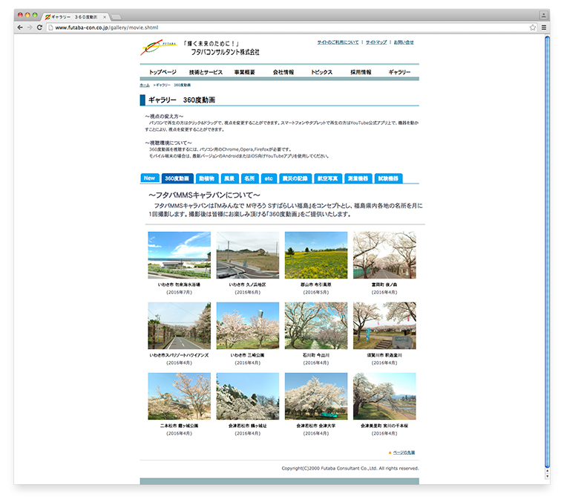
Task: Open the お問い合せ contact link
Action: (x=404, y=42)
